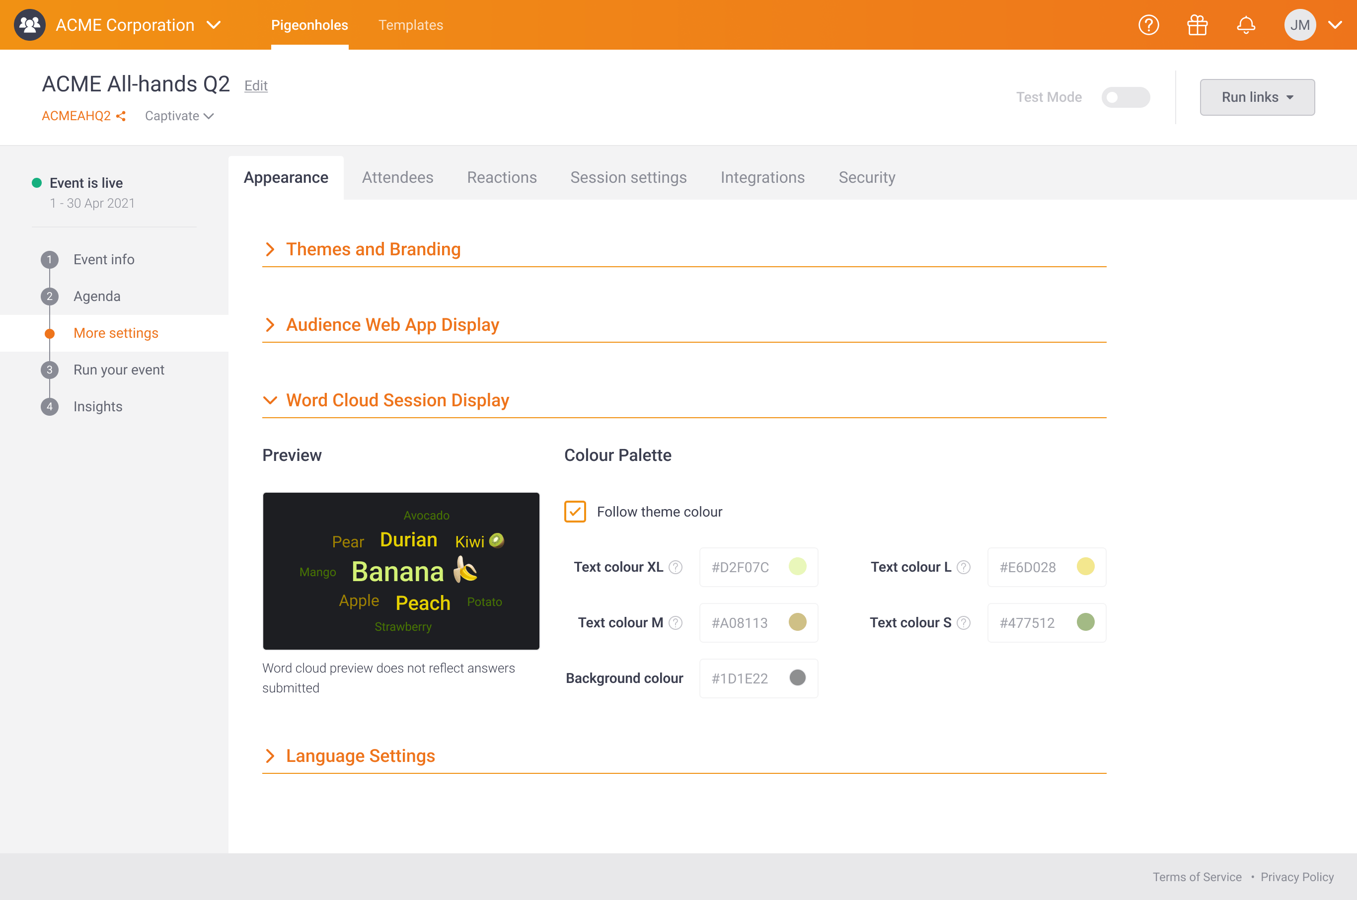Switch to the Session settings tab

(628, 178)
